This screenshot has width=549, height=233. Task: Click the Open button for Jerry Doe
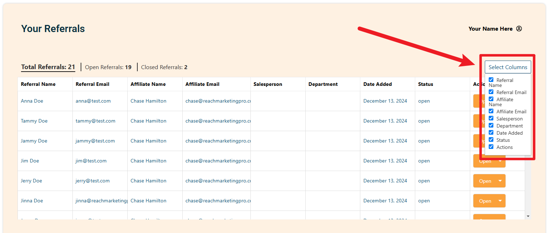pos(485,181)
